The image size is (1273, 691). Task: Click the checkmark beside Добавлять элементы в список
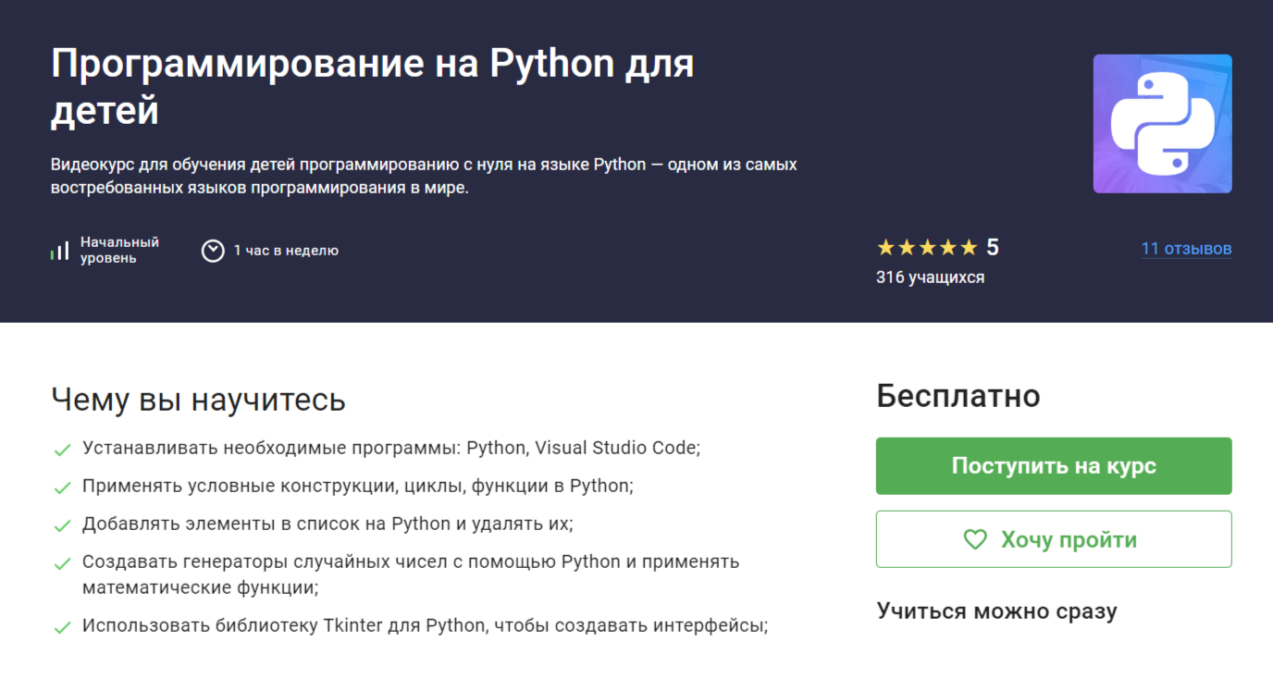[x=62, y=525]
